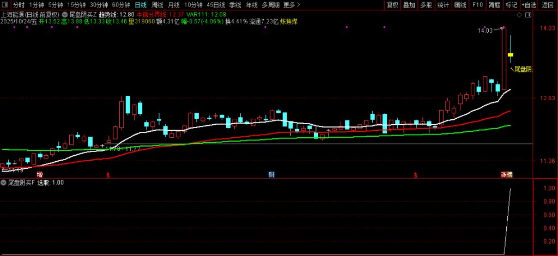Click the 返回 back button
The height and width of the screenshot is (256, 558).
pyautogui.click(x=548, y=5)
